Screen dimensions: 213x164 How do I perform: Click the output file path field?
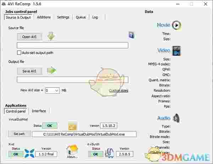72,80
